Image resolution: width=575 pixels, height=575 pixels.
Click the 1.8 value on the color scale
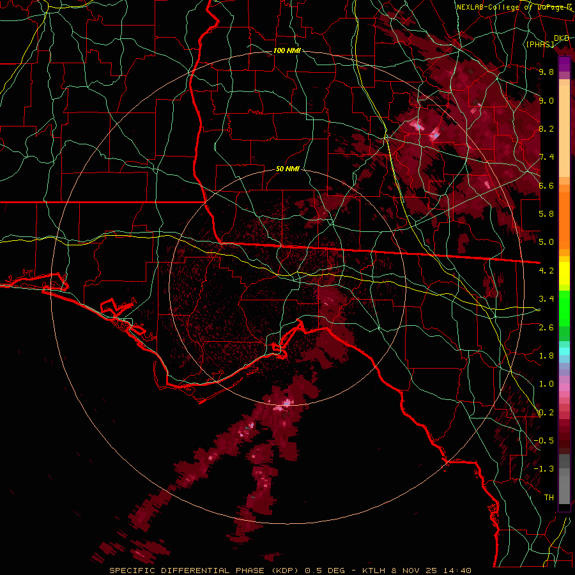pyautogui.click(x=546, y=356)
